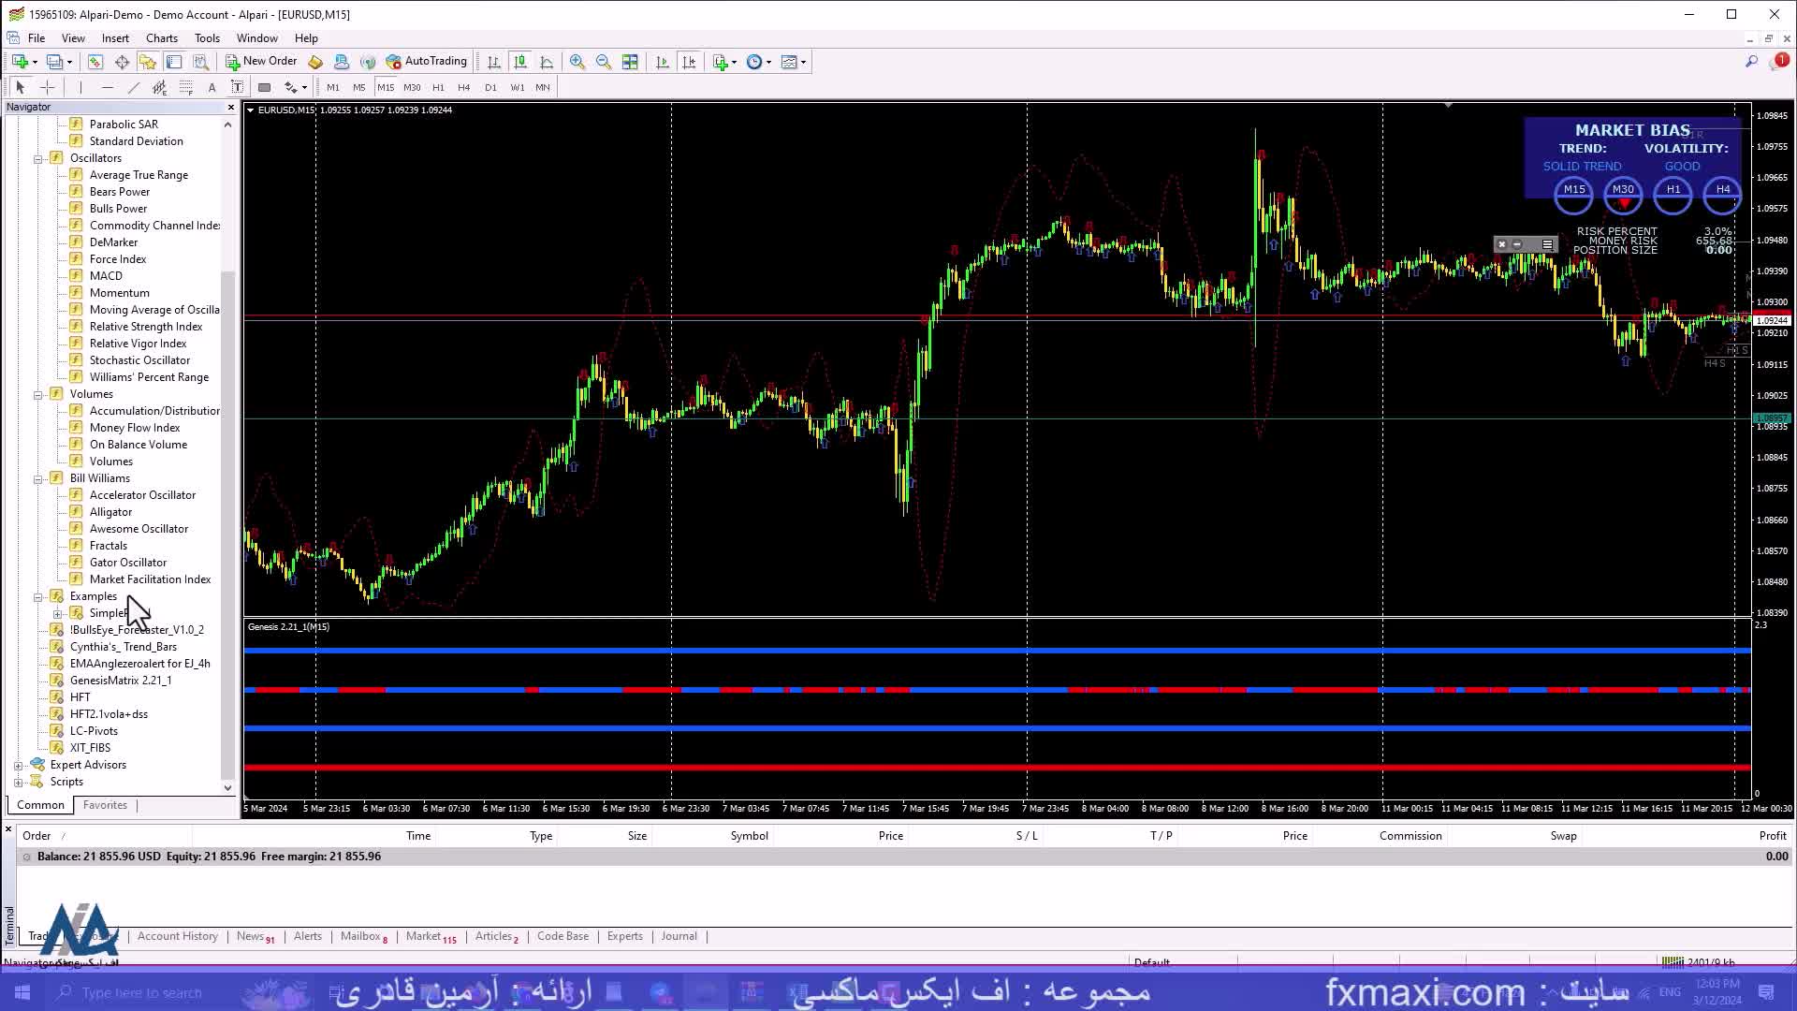Open the chart templates dropdown arrow
This screenshot has height=1011, width=1797.
803,62
